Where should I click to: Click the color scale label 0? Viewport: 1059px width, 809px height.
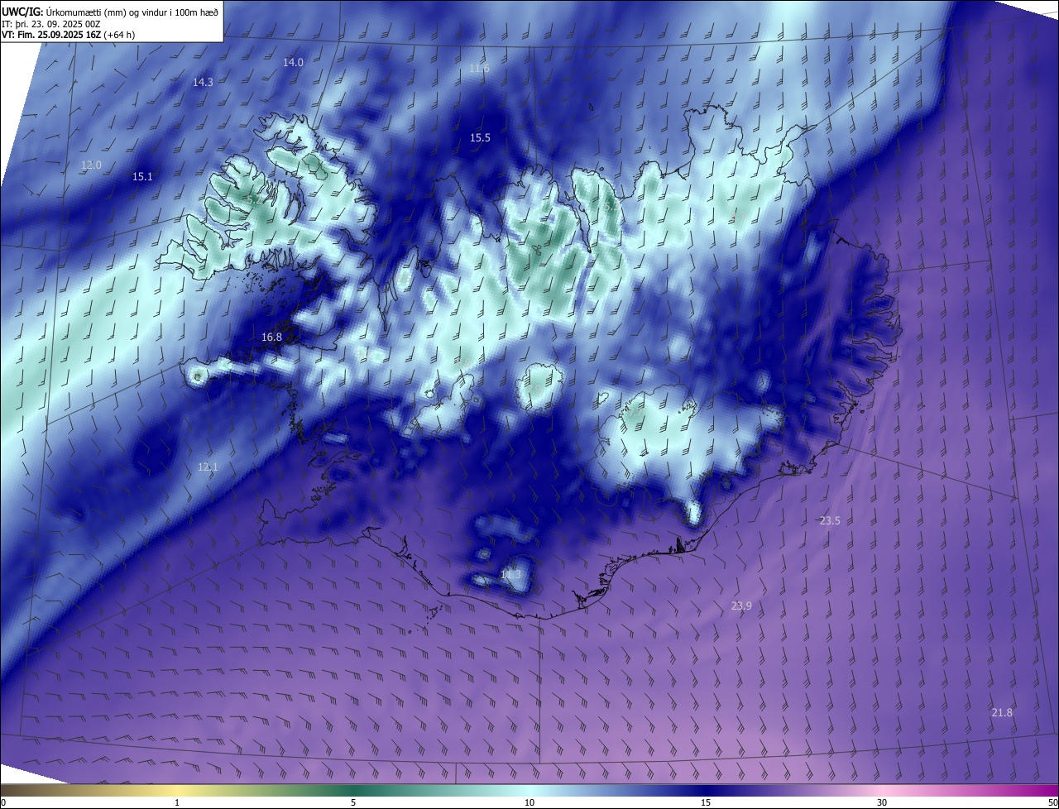coord(3,803)
